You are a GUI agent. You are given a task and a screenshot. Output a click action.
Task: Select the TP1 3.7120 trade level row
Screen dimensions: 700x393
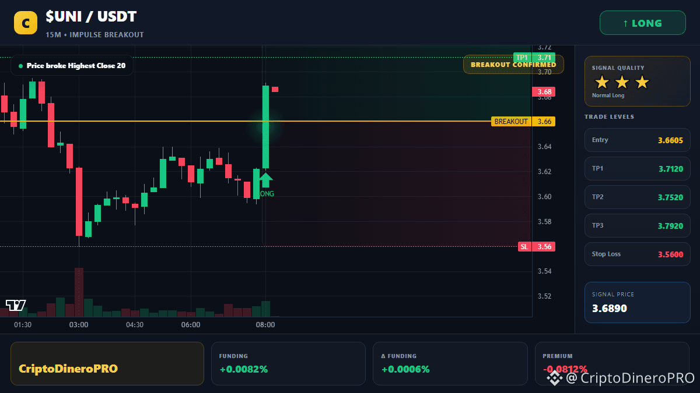(637, 168)
